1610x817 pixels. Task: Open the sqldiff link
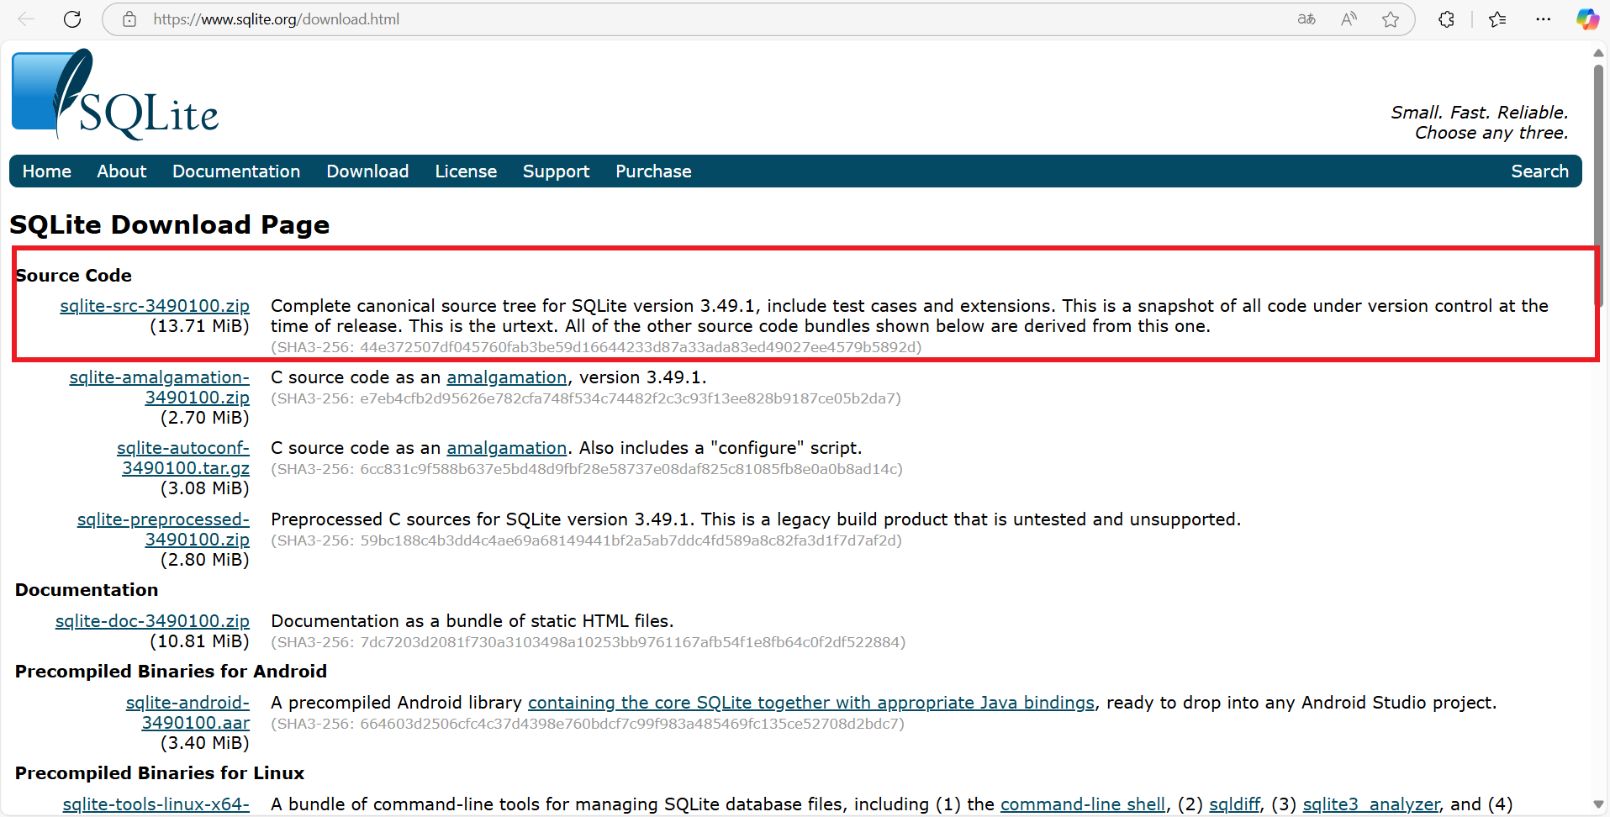click(1234, 804)
